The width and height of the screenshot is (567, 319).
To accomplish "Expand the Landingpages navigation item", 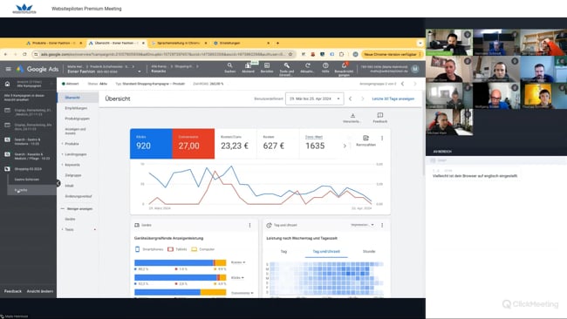I will pyautogui.click(x=75, y=154).
